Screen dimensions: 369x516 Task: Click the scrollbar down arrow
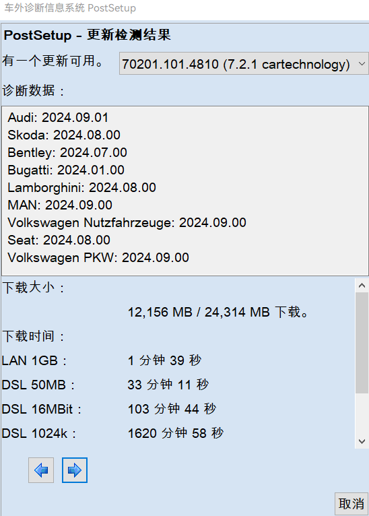click(362, 441)
